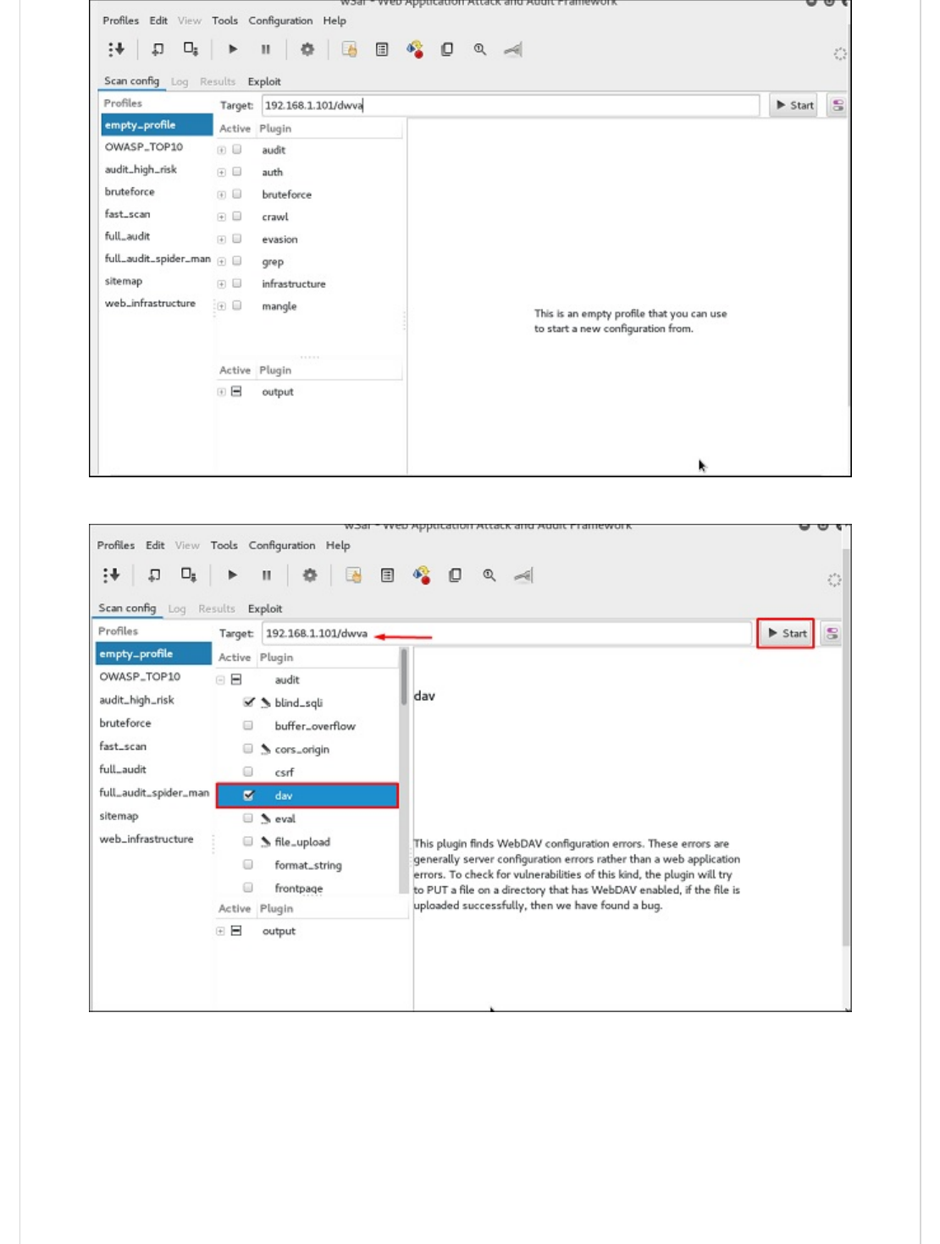
Task: Expand the infrastructure plugin tree node
Action: (x=222, y=283)
